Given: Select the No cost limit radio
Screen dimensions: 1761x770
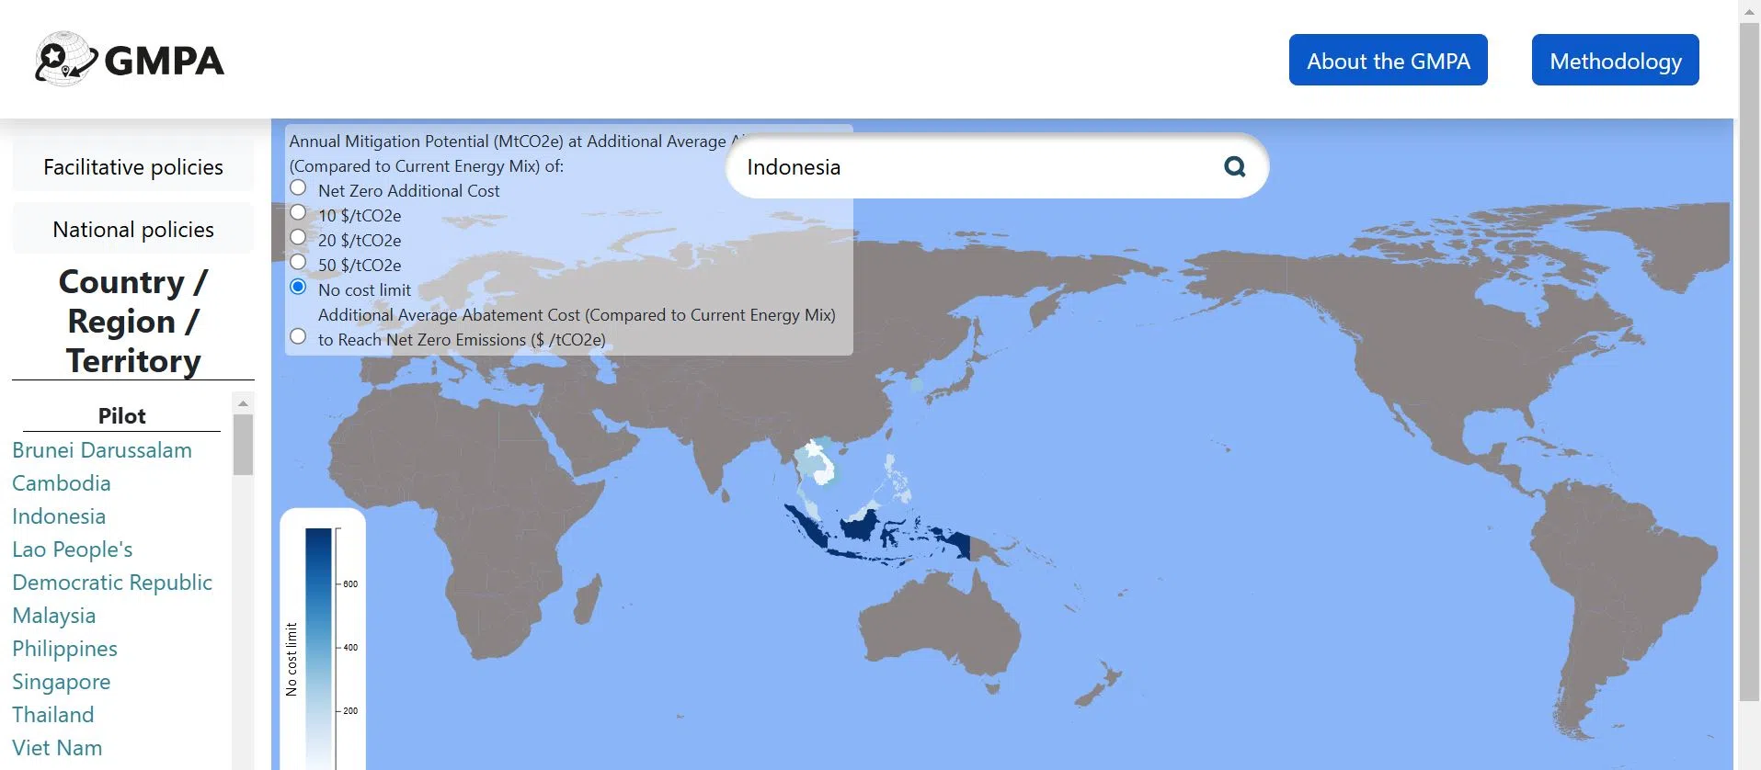Looking at the screenshot, I should click(298, 288).
